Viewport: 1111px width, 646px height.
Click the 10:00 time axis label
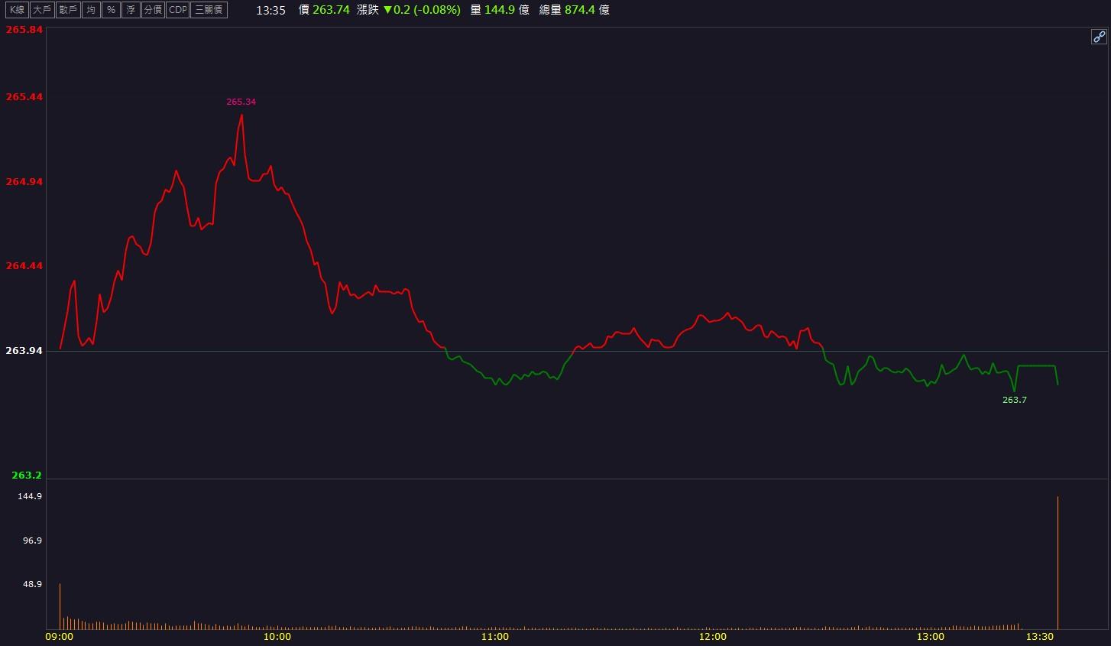pyautogui.click(x=277, y=636)
